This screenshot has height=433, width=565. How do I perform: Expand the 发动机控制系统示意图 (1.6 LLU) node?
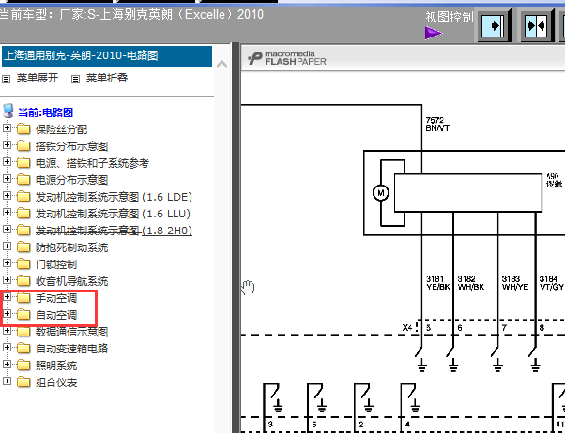pos(7,213)
